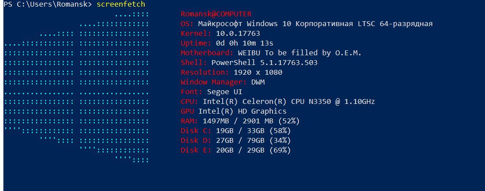Click the OS label line
Image resolution: width=485 pixels, height=191 pixels.
[x=307, y=24]
